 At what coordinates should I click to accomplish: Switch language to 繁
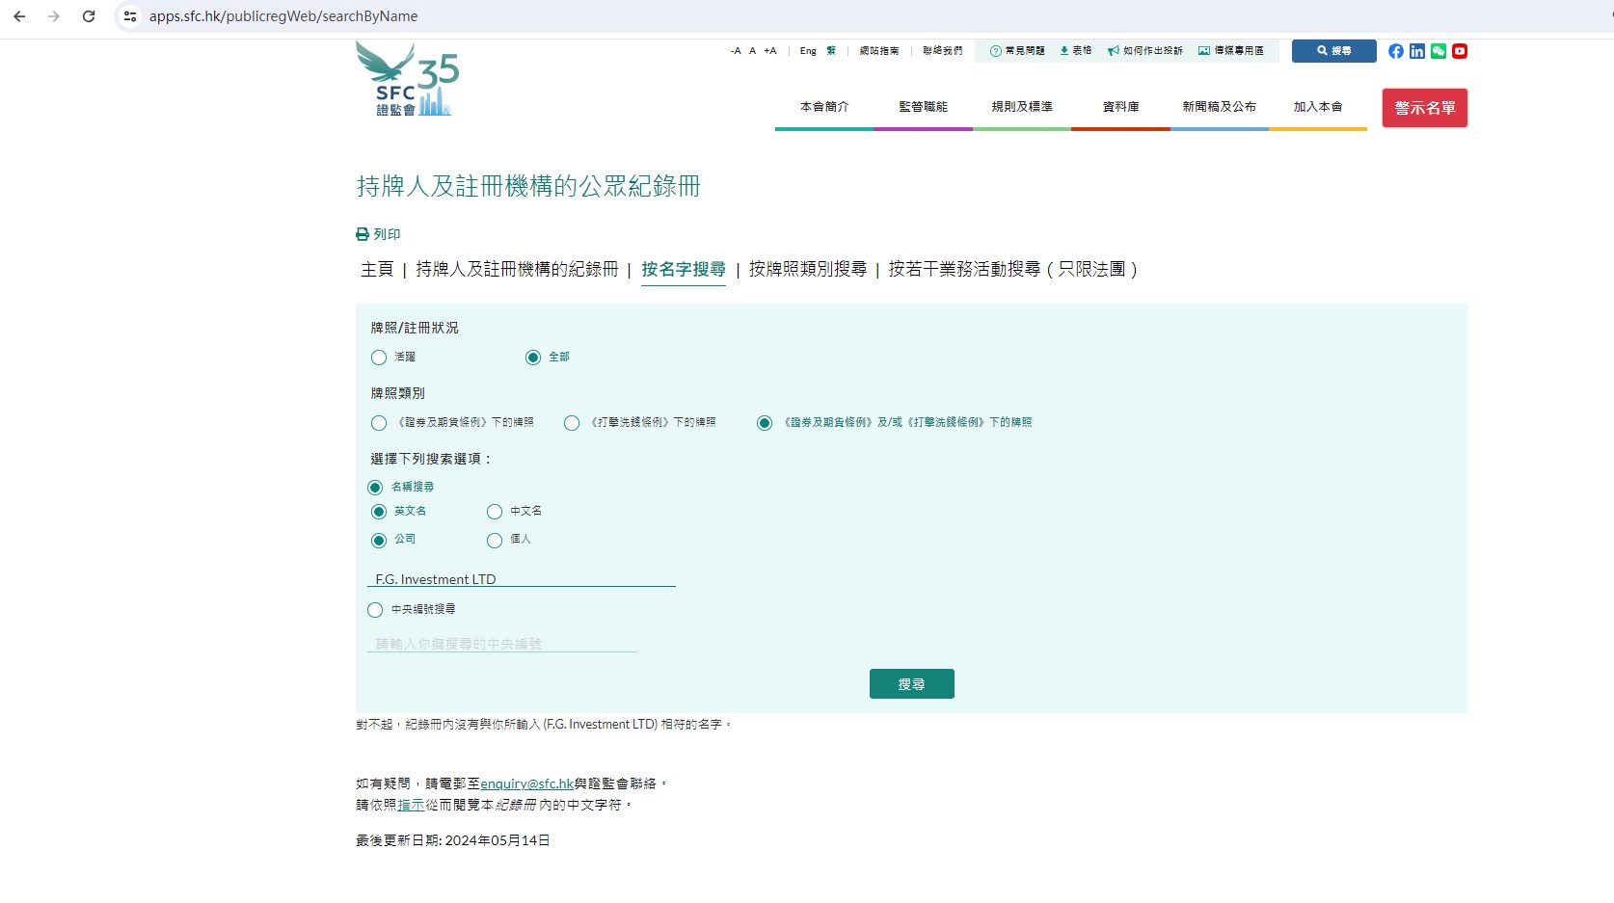[831, 51]
